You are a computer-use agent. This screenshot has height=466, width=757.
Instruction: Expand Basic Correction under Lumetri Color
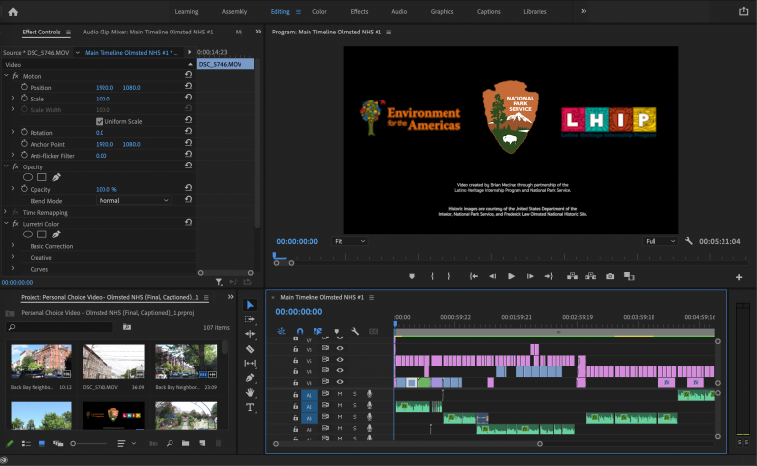point(13,246)
